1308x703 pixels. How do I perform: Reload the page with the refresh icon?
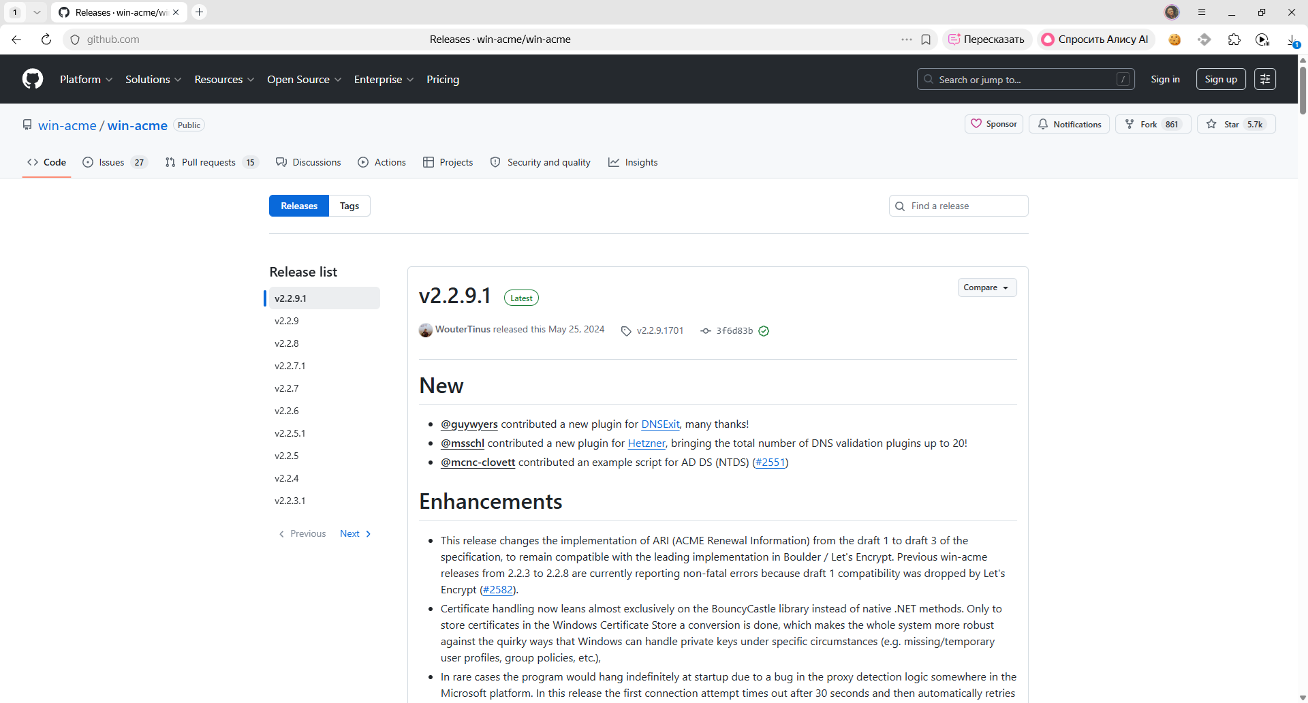point(46,40)
